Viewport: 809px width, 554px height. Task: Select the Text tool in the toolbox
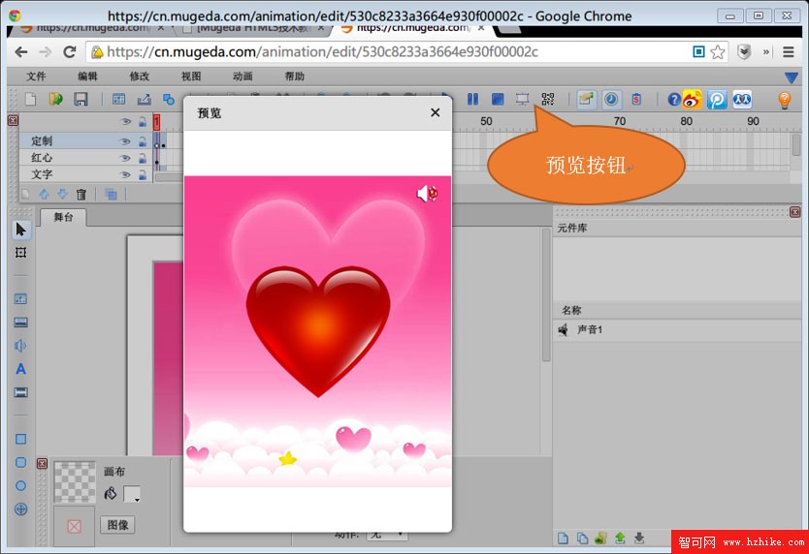[20, 369]
